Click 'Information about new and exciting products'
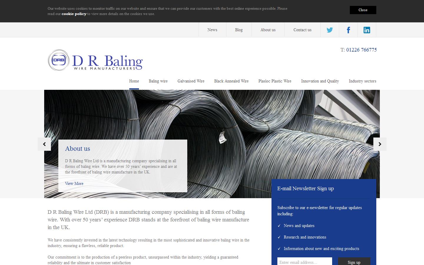Viewport: 424px width, 265px height. tap(321, 249)
